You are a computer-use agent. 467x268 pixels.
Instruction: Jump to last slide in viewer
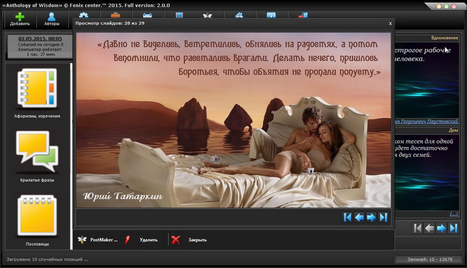pos(383,217)
